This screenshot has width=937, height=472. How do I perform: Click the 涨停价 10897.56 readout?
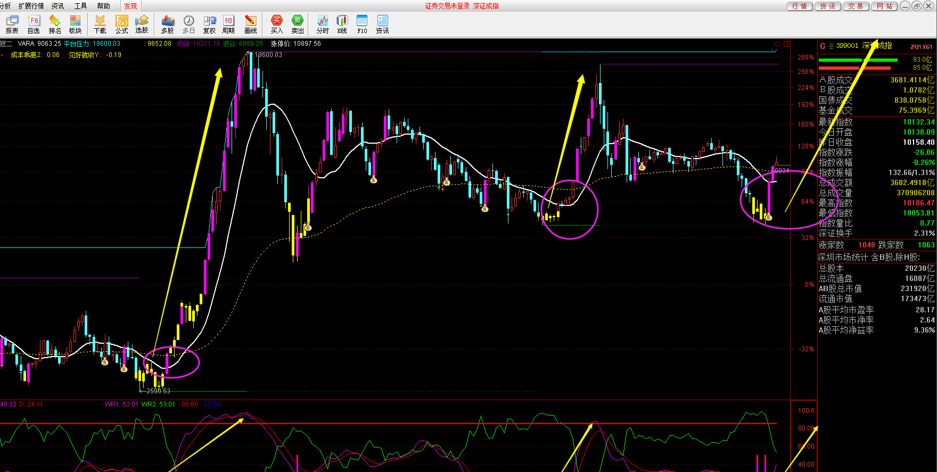(296, 44)
